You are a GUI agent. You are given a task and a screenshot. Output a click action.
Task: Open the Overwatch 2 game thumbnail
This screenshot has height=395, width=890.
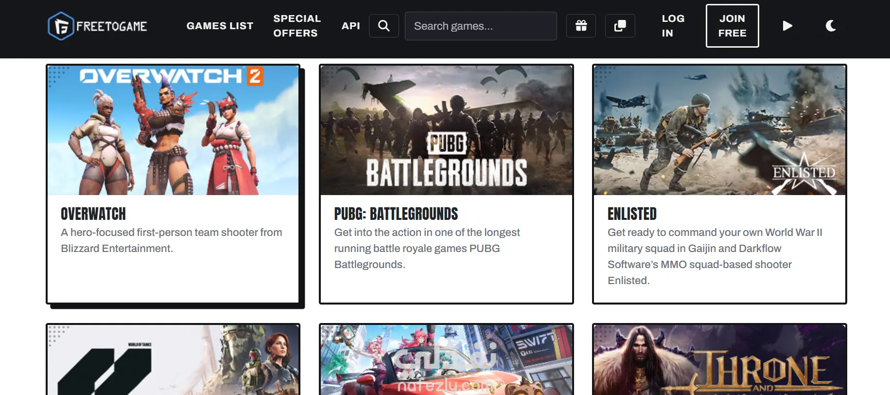tap(173, 130)
